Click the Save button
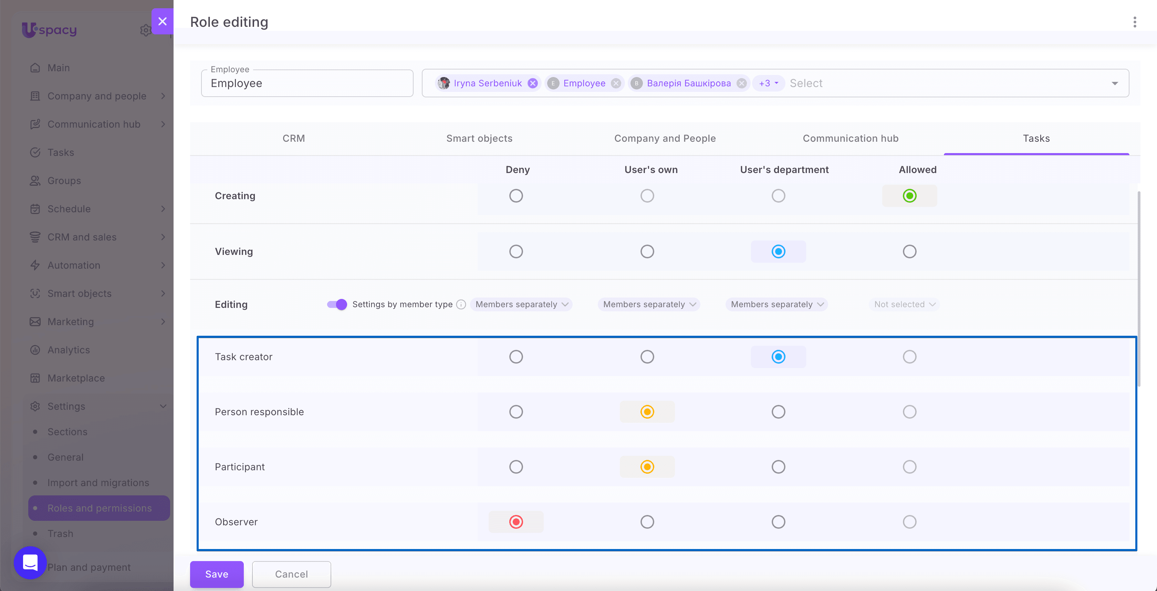 (x=217, y=574)
